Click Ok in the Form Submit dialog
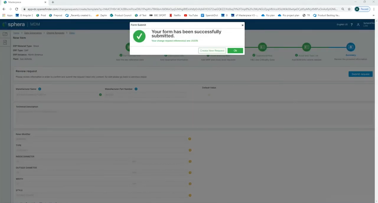Viewport: 378px width, 203px height. tap(235, 51)
